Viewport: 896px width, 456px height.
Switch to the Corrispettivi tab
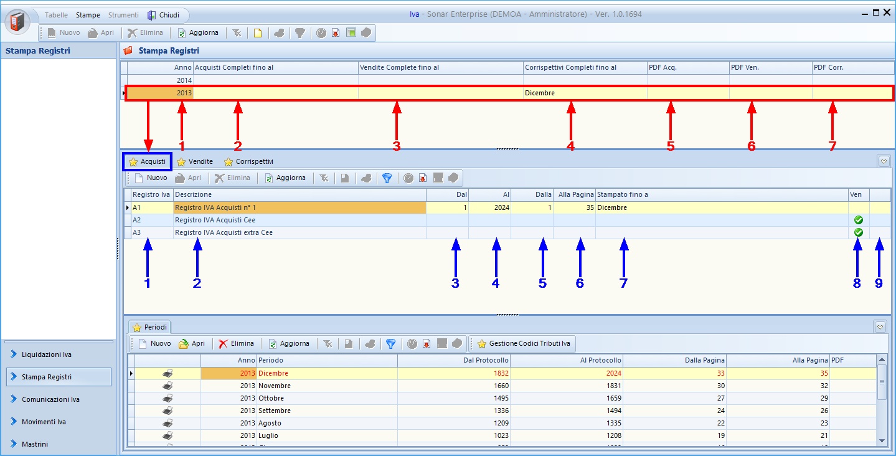248,162
